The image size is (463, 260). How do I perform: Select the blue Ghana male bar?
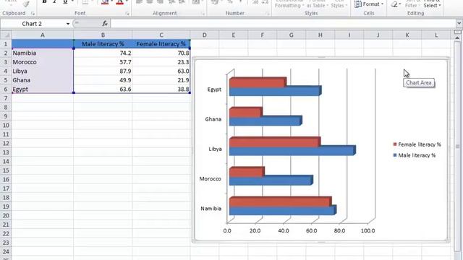click(266, 121)
